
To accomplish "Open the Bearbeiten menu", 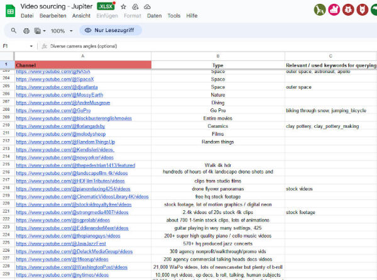I will point(53,16).
